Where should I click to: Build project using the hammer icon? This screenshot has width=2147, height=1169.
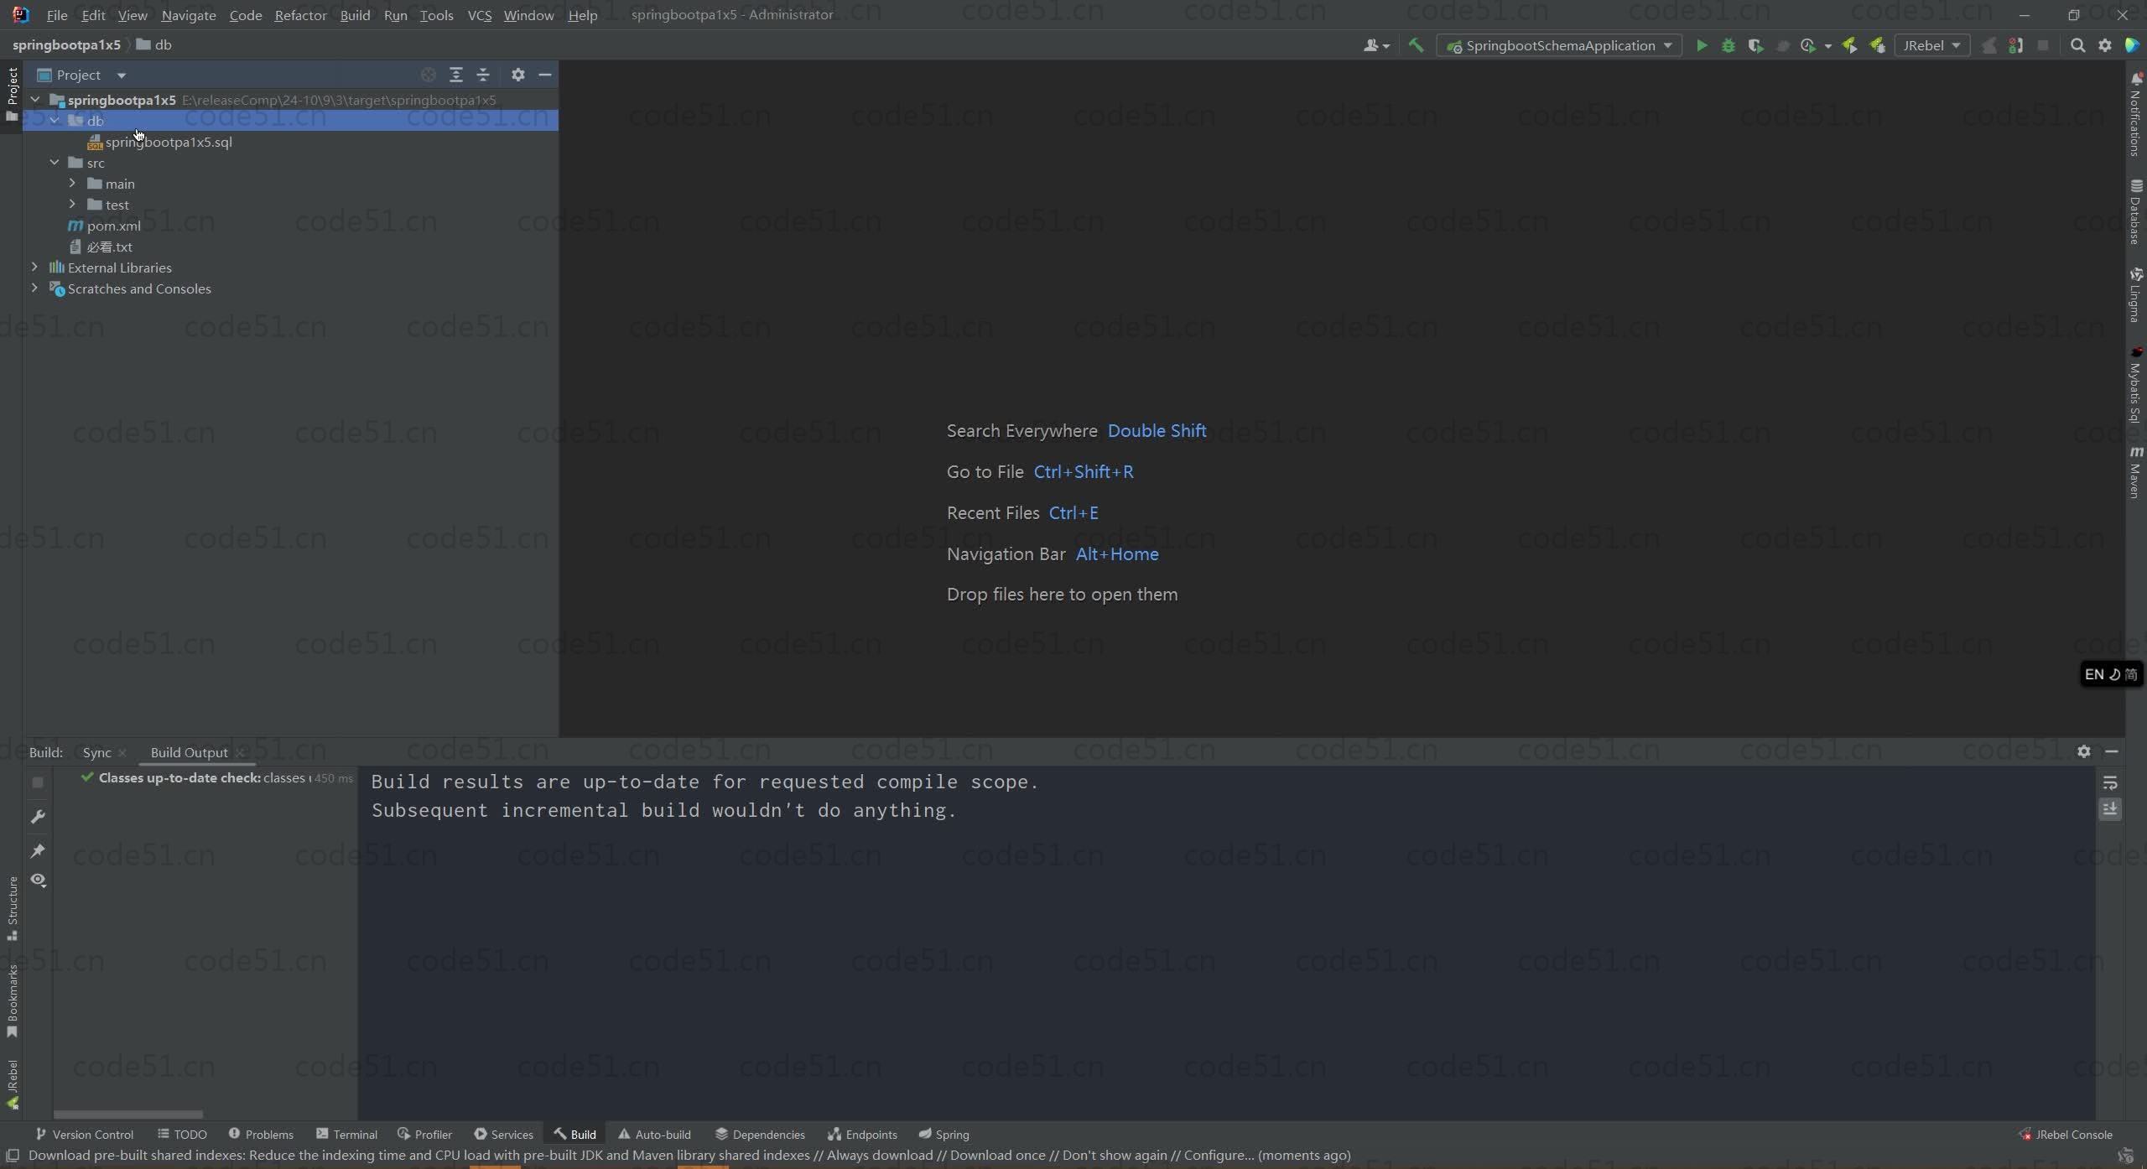pos(1416,46)
